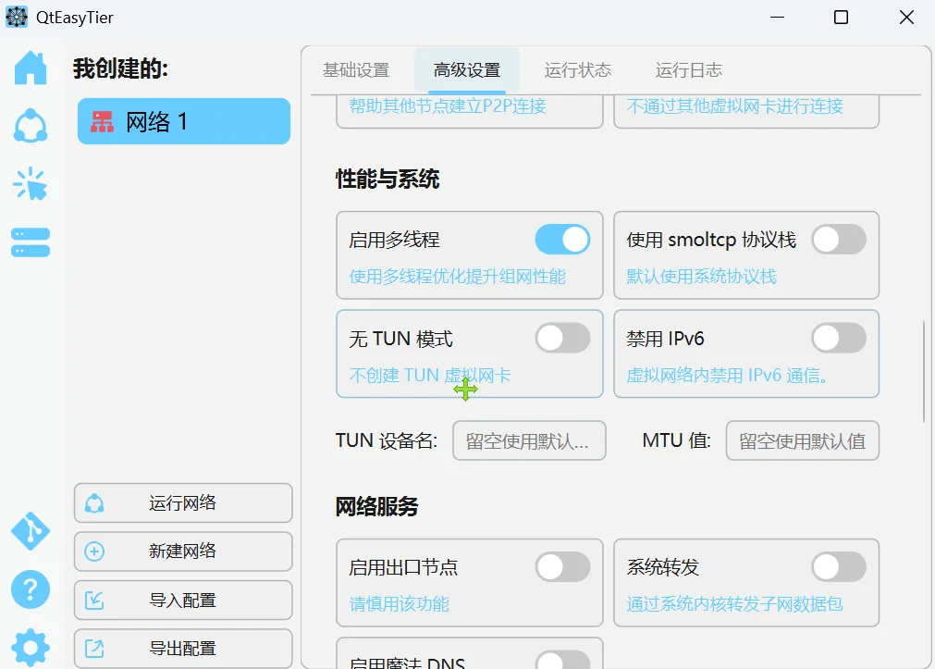Open the help question mark icon
935x669 pixels.
click(x=31, y=589)
